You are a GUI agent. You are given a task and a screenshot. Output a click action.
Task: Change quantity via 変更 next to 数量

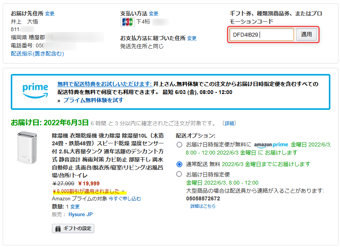click(x=75, y=207)
